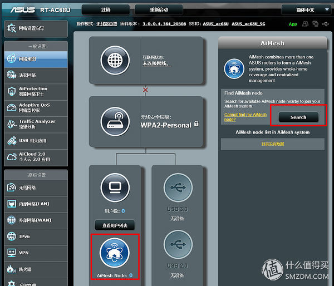Open the language dropdown 简体中文
Image resolution: width=334 pixels, height=286 pixels.
(306, 10)
